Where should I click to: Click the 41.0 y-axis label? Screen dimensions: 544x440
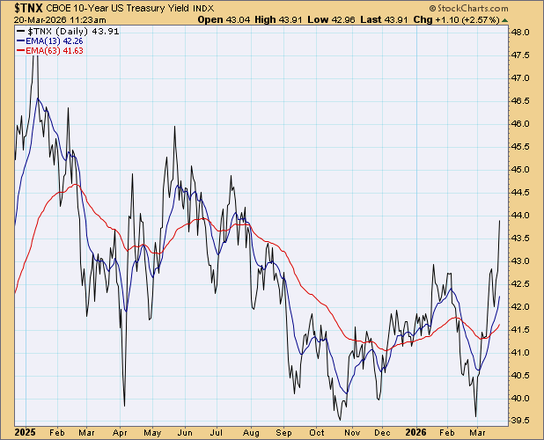(521, 353)
